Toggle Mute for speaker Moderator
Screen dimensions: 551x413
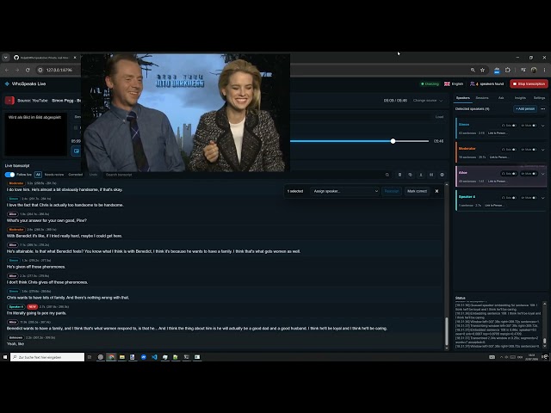click(x=529, y=149)
